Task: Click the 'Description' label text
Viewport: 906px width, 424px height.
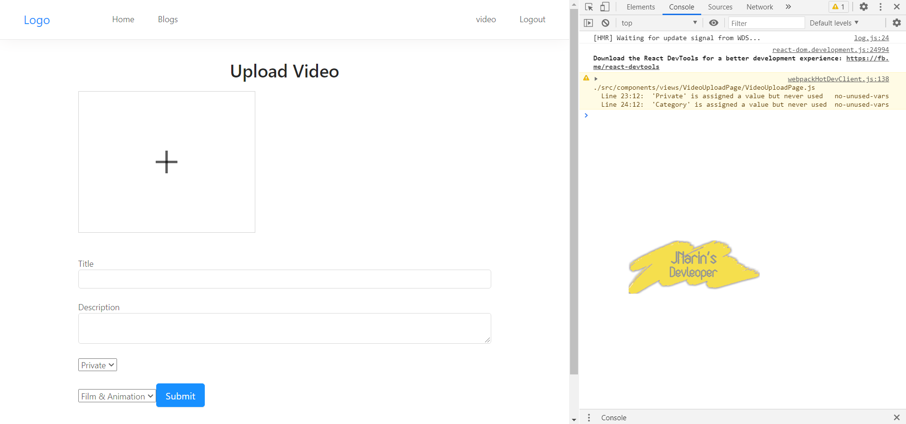Action: (99, 307)
